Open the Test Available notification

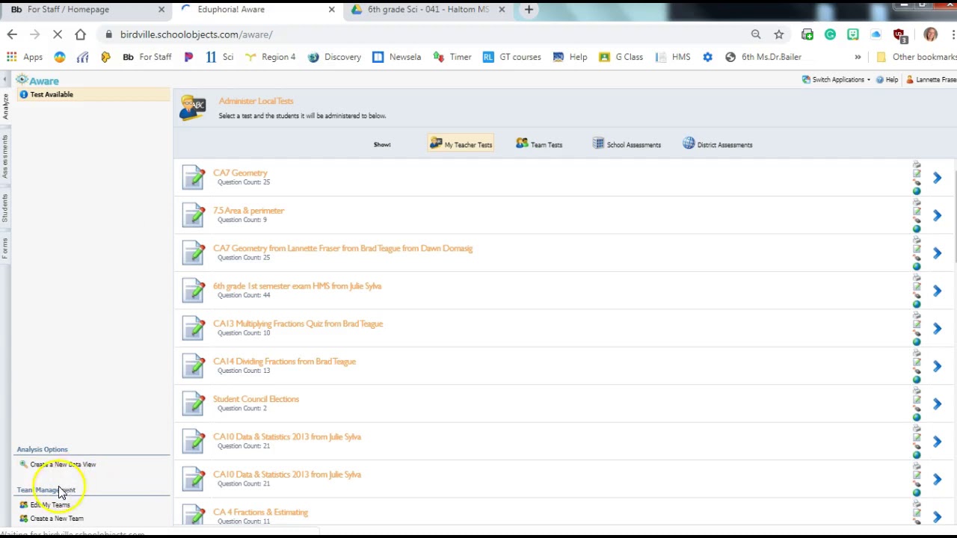coord(93,94)
